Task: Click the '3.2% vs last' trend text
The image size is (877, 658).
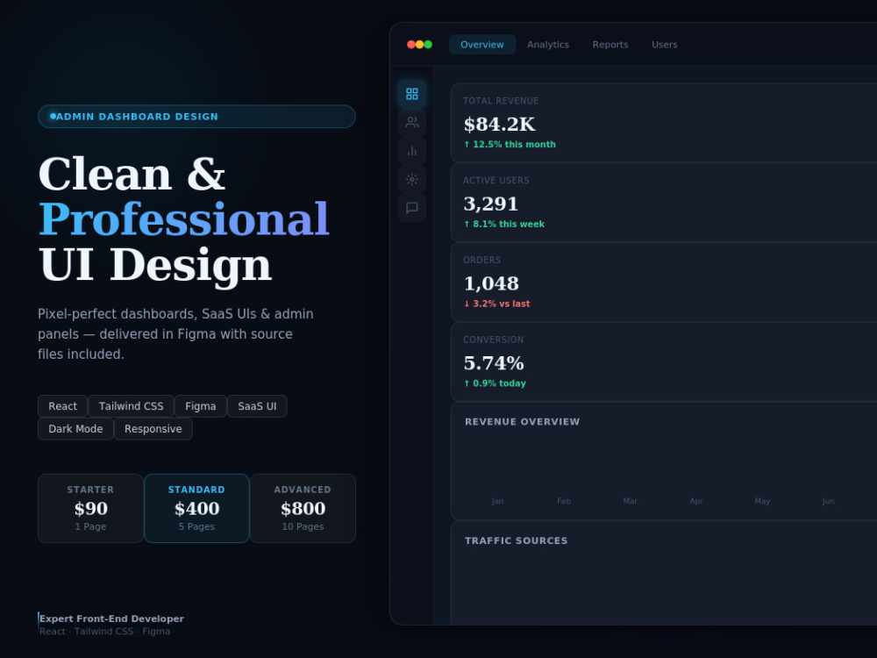Action: coord(496,304)
